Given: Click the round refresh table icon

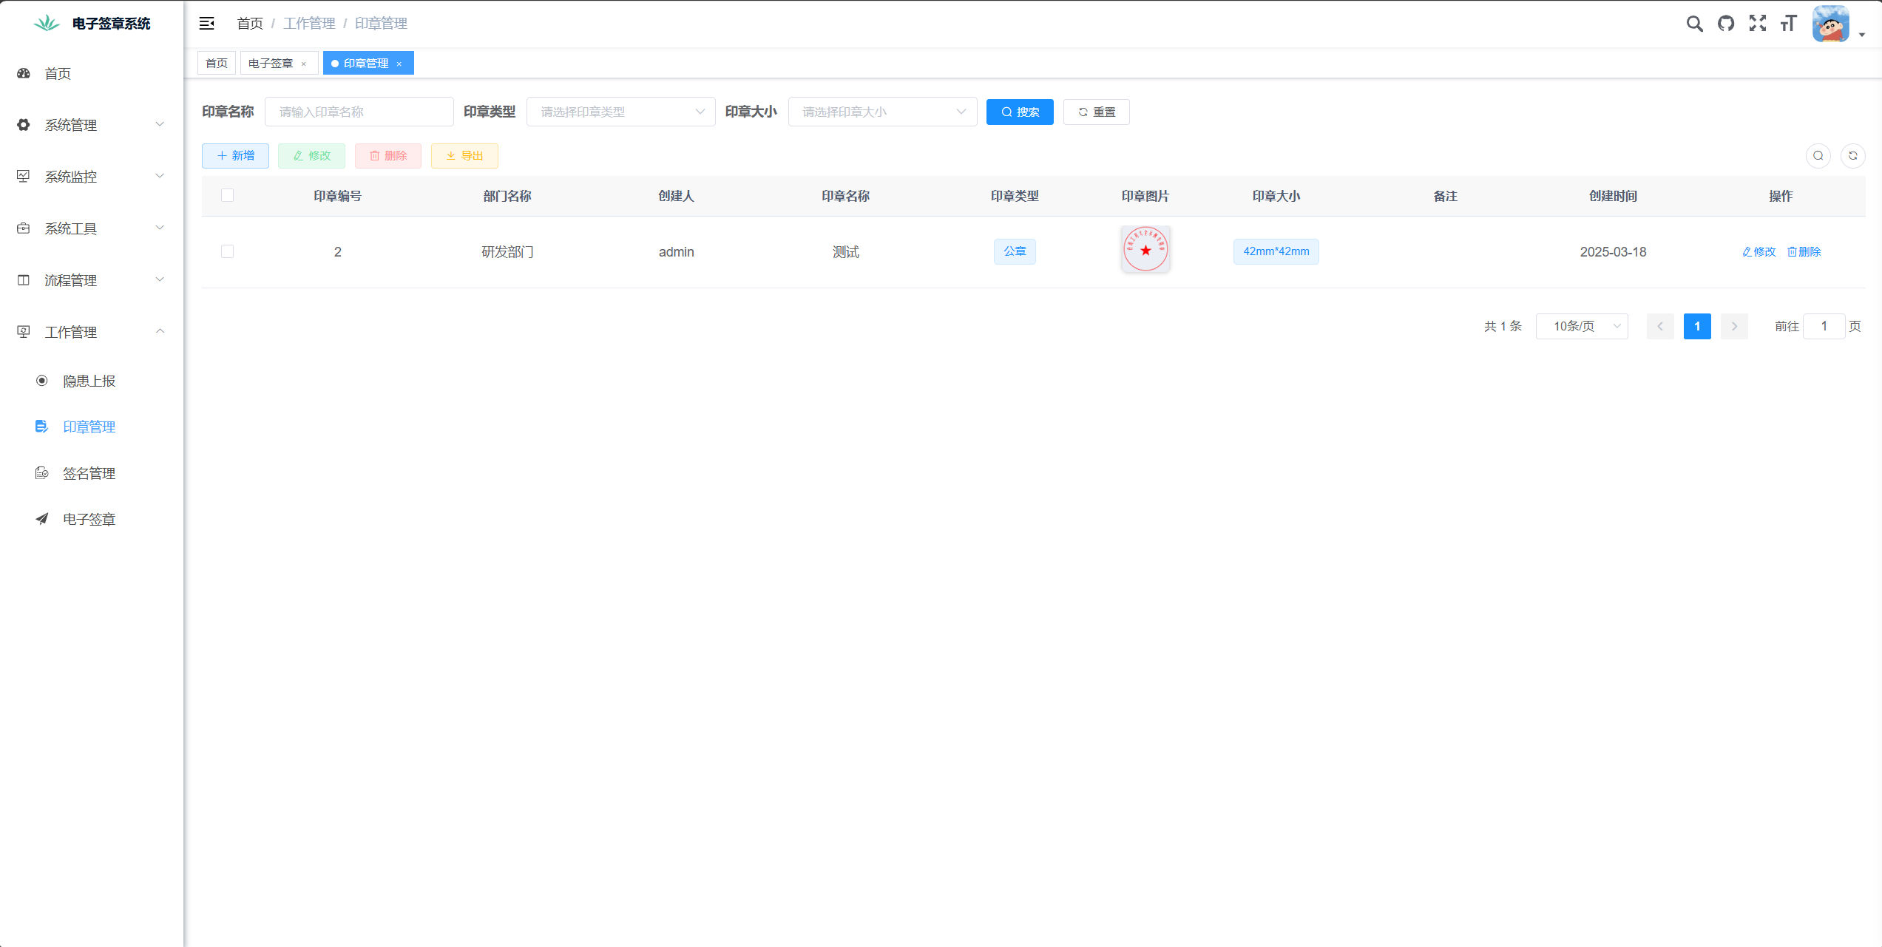Looking at the screenshot, I should [x=1852, y=156].
